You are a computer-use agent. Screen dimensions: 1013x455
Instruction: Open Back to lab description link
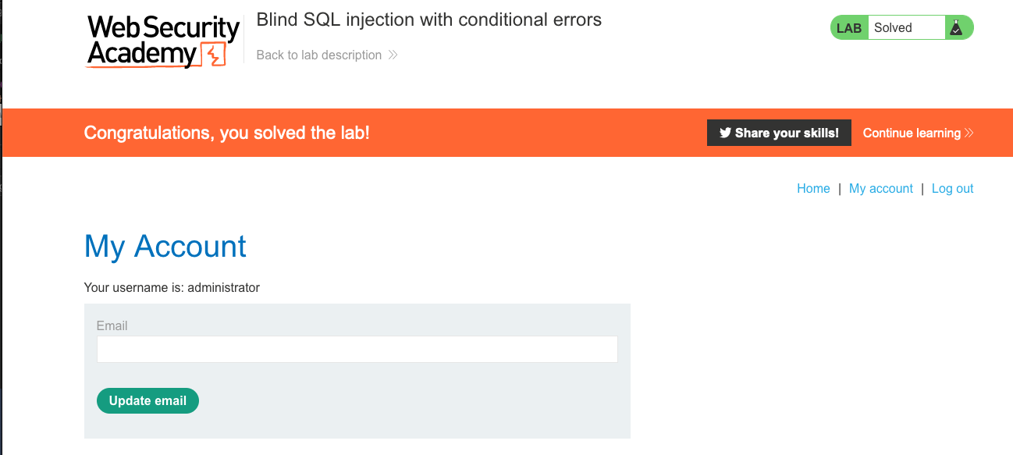tap(319, 55)
